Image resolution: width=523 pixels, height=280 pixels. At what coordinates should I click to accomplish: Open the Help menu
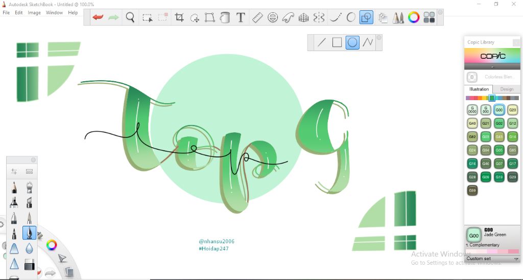click(x=73, y=13)
